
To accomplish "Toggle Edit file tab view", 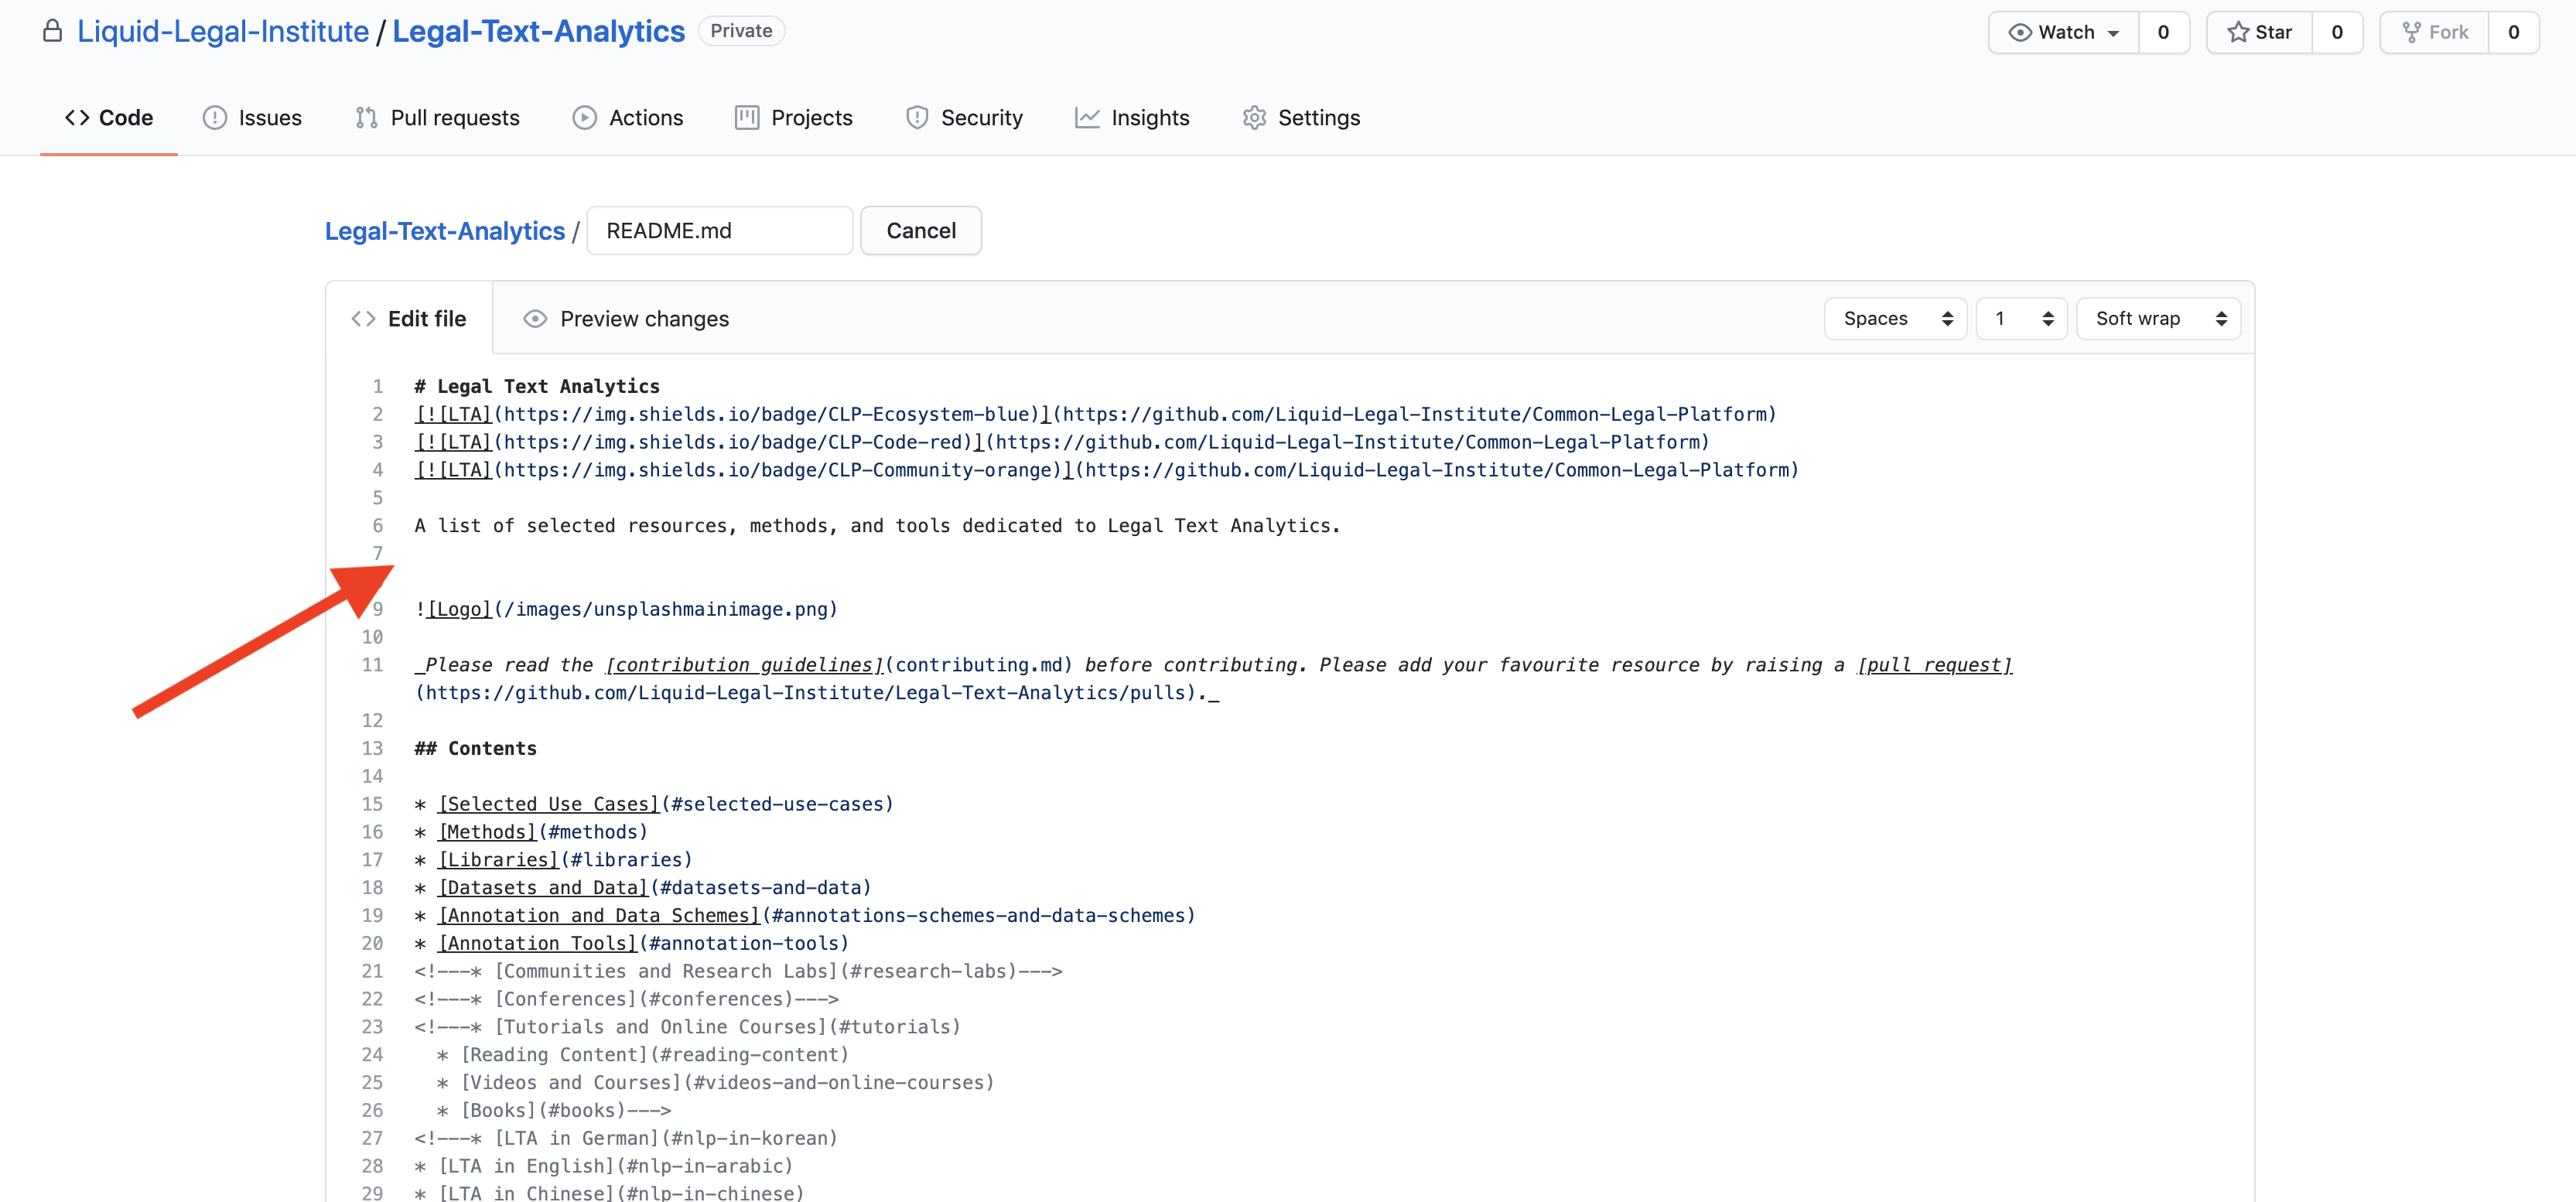I will (x=409, y=319).
